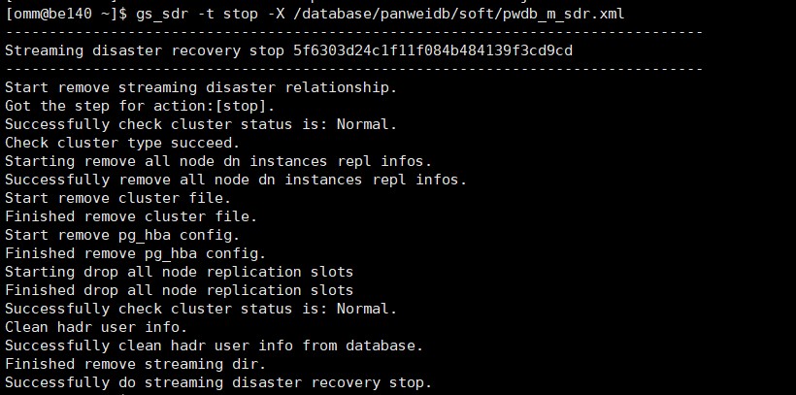Click the 'Finished remove cluster file.' line
Screen dimensions: 796x395
tap(131, 216)
